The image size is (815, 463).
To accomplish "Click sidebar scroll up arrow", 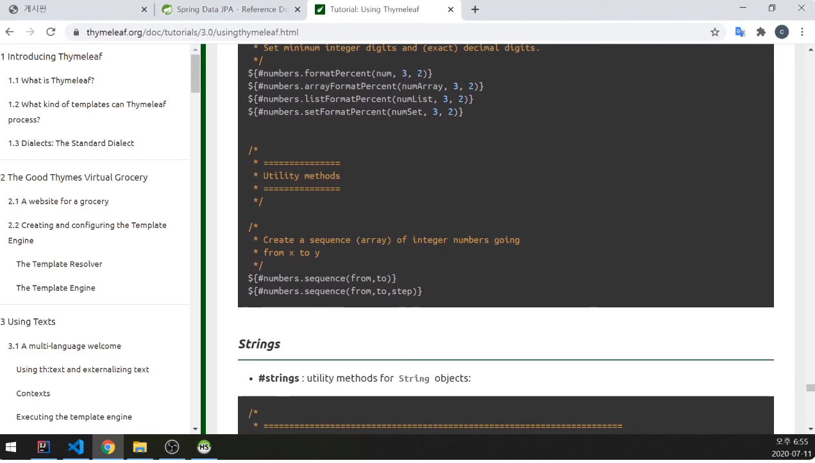I will (195, 49).
